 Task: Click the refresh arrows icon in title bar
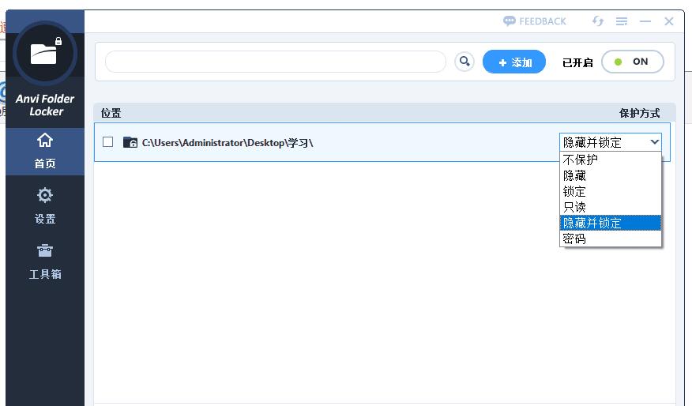click(x=598, y=21)
